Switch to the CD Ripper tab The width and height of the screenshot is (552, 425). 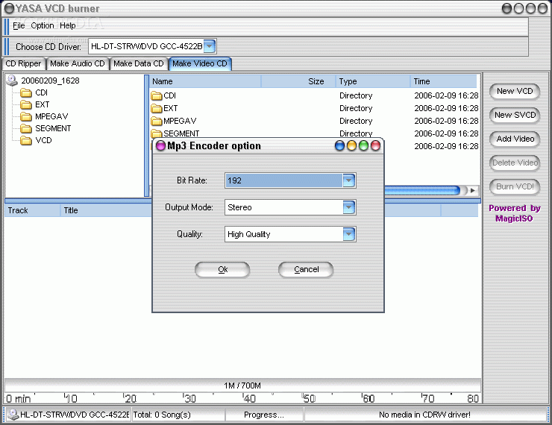[x=23, y=63]
